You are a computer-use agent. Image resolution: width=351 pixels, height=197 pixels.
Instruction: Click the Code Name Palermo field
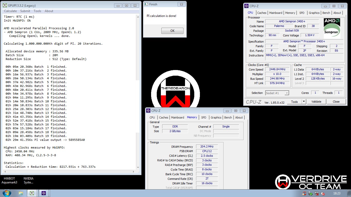click(279, 26)
